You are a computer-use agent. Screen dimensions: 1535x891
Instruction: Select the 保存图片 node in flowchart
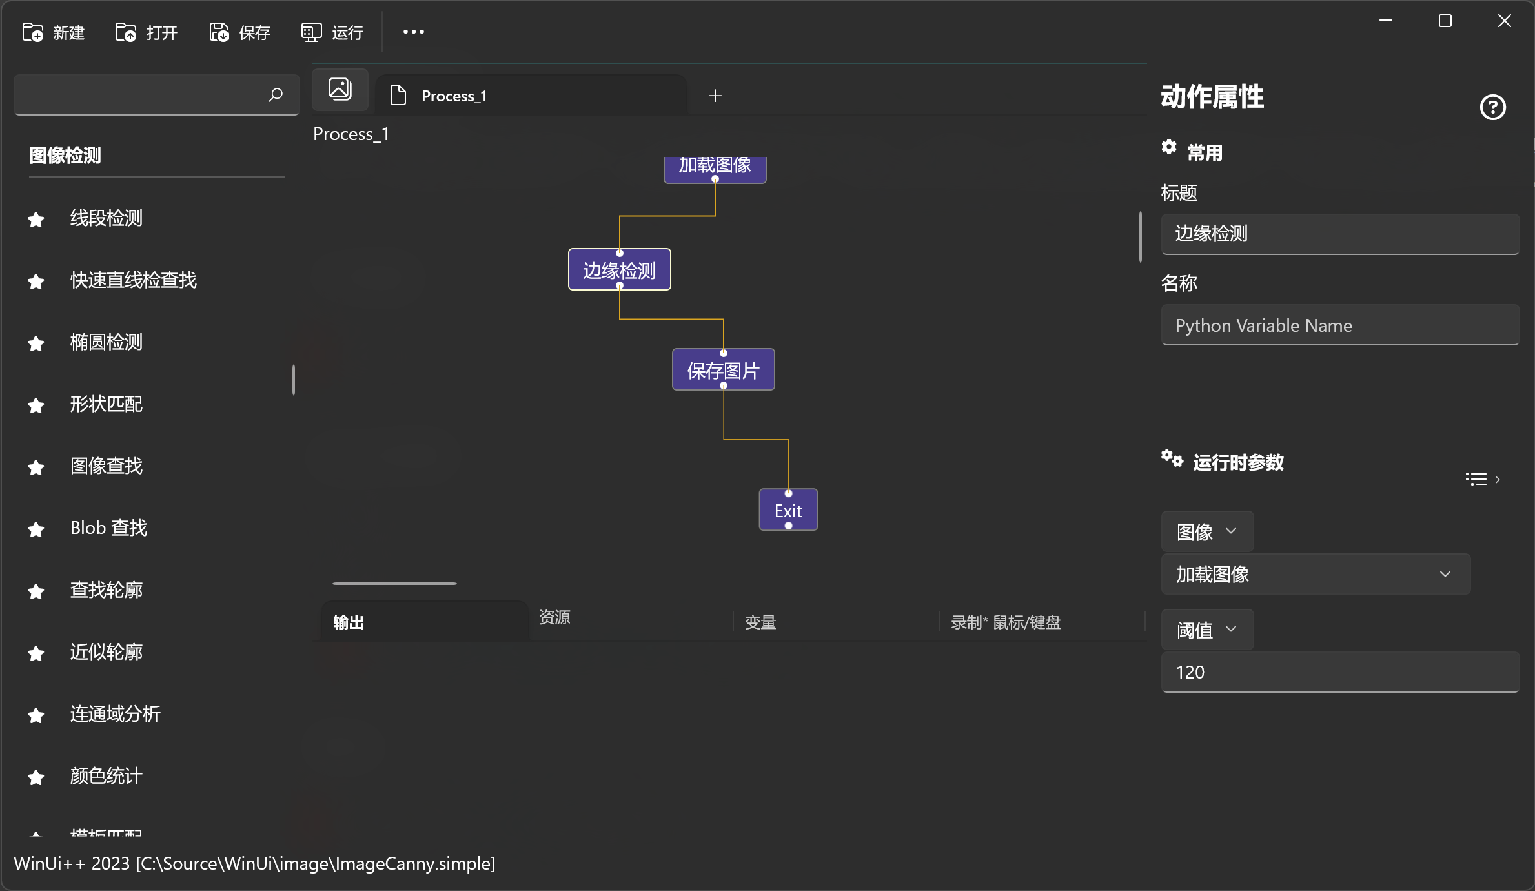(x=723, y=369)
